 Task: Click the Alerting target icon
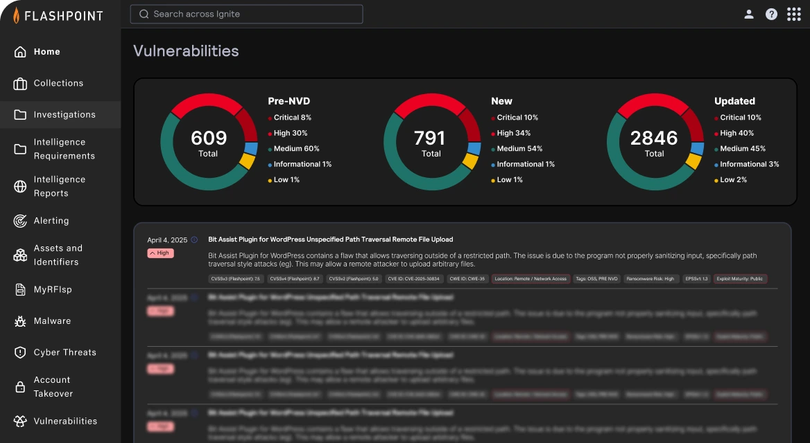tap(20, 221)
